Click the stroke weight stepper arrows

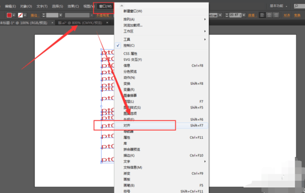pos(44,15)
